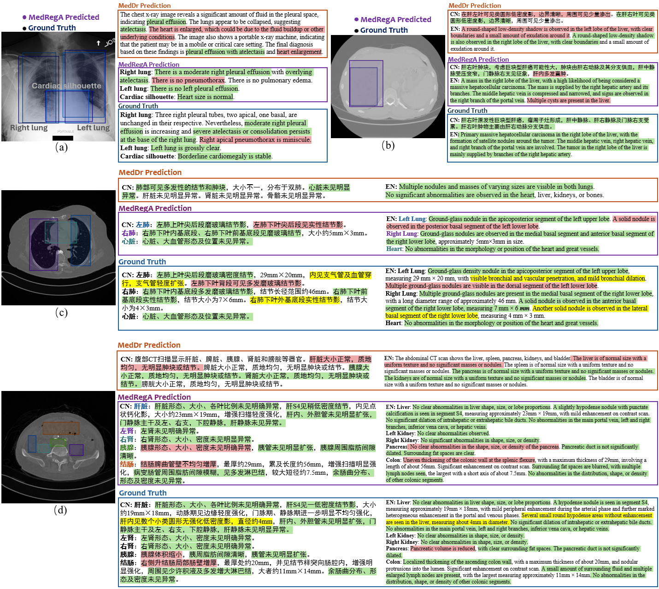Screen dimensions: 659x589
Task: Click the liver CT image labeled (b)
Action: (388, 86)
